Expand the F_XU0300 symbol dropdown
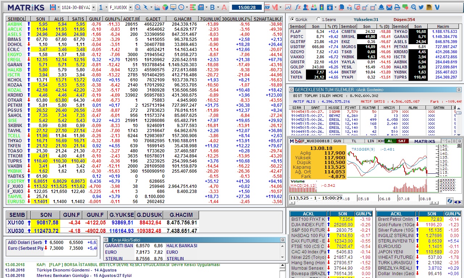Screen dimensions: 464x278 [x=130, y=7]
